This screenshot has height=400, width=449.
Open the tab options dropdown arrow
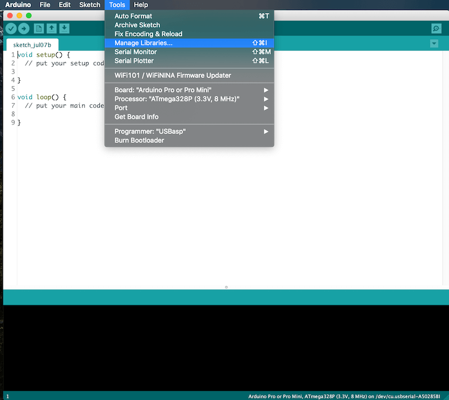pos(434,44)
